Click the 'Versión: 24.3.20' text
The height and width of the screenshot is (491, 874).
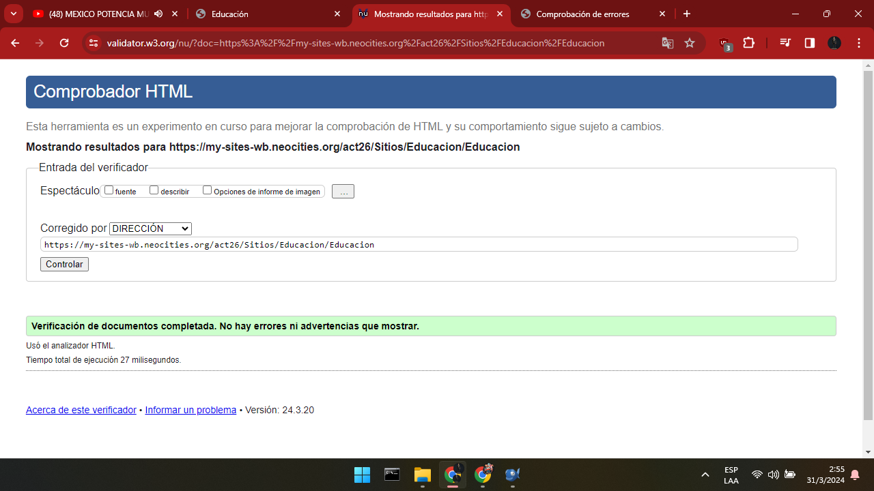pos(280,410)
